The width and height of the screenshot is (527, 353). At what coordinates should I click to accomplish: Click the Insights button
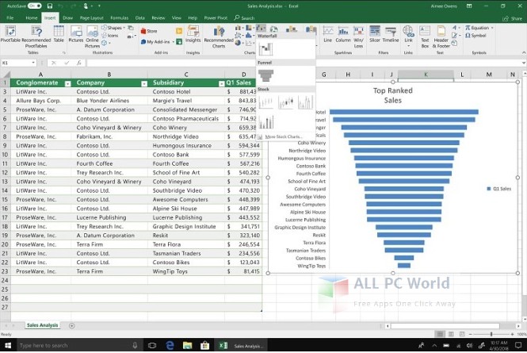coord(193,34)
